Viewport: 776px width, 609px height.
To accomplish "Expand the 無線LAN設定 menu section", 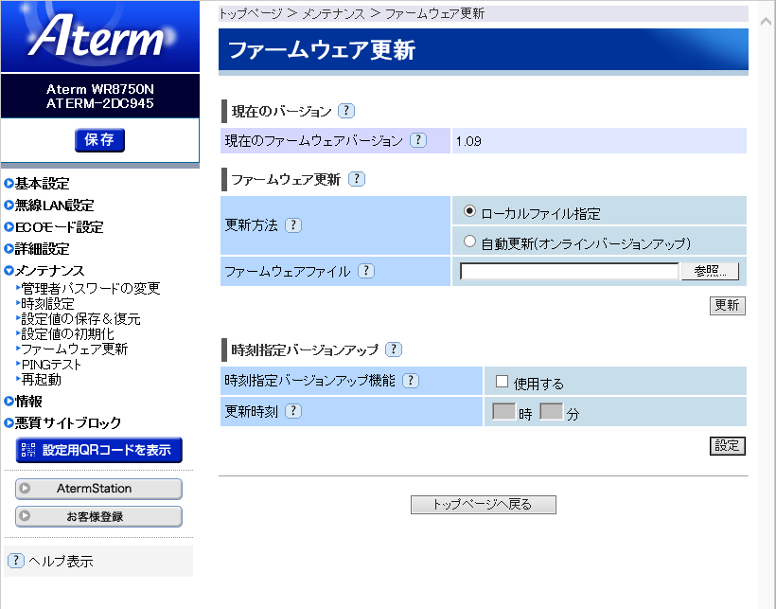I will click(x=53, y=206).
